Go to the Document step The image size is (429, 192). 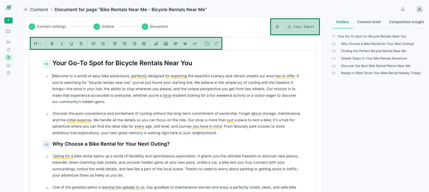(155, 27)
